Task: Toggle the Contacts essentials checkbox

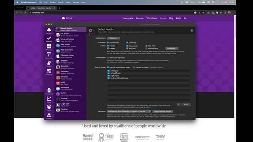Action: pyautogui.click(x=127, y=43)
